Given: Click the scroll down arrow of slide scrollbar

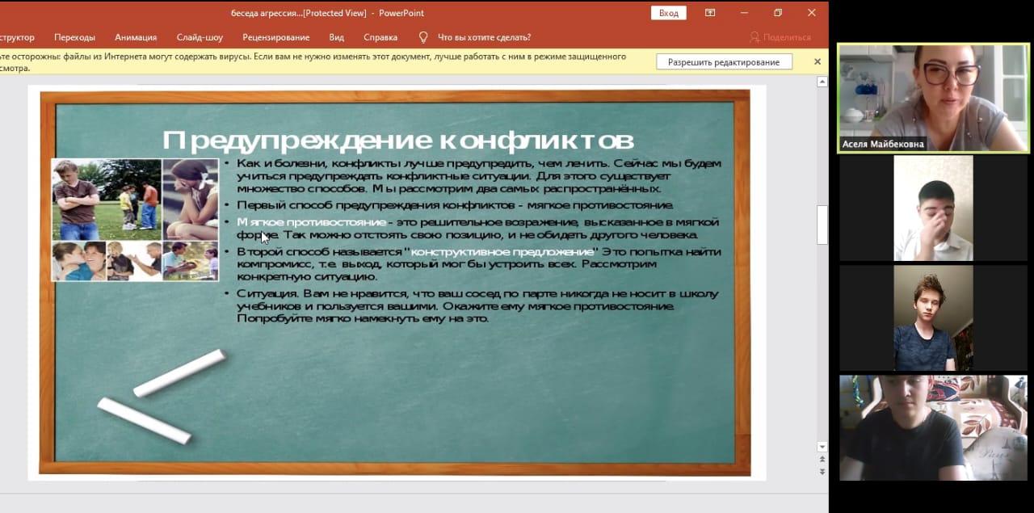Looking at the screenshot, I should click(822, 447).
